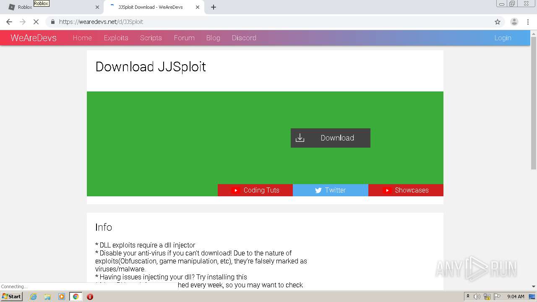Click the download arrow icon

(300, 138)
